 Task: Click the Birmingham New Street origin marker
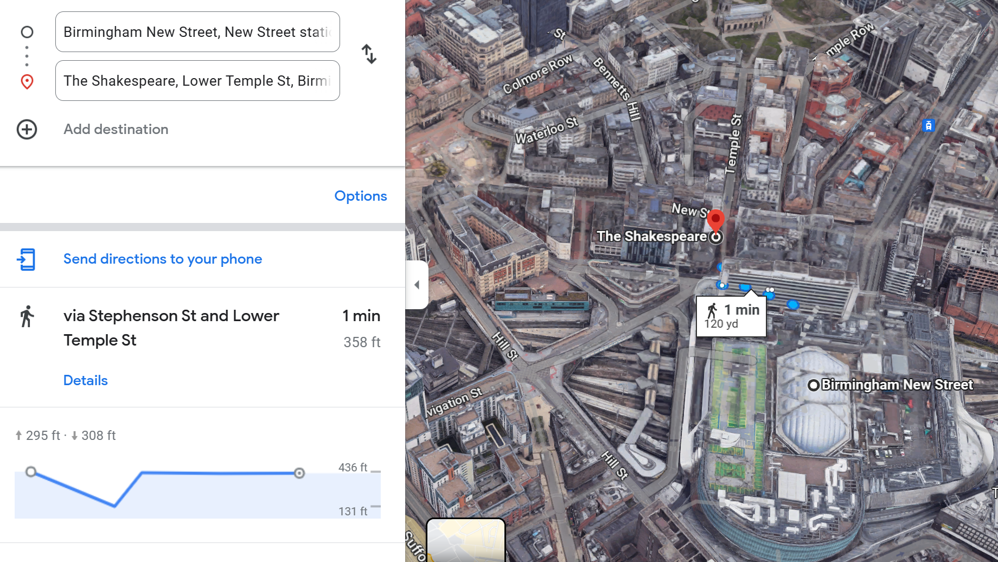tap(814, 385)
